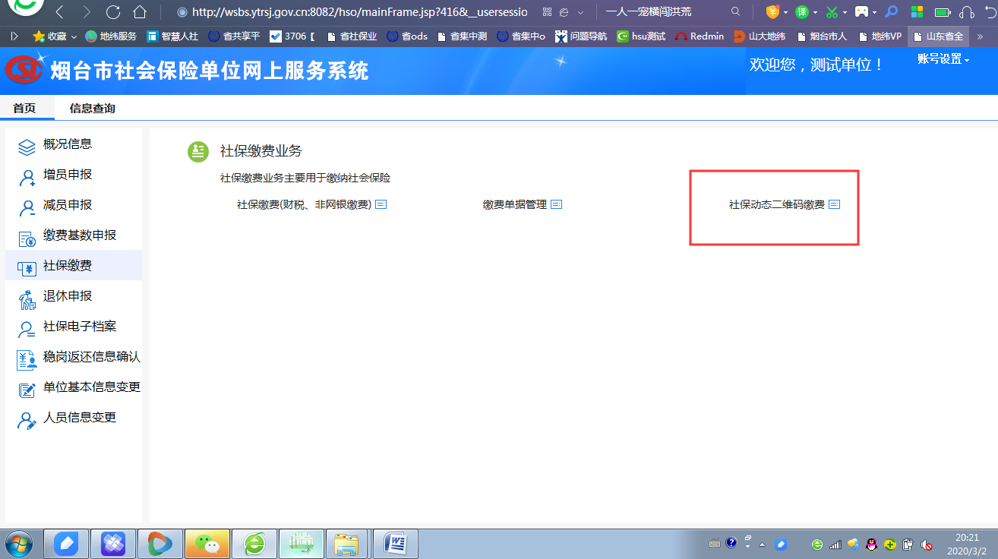
Task: Click the 概况信息 sidebar icon
Action: point(27,146)
